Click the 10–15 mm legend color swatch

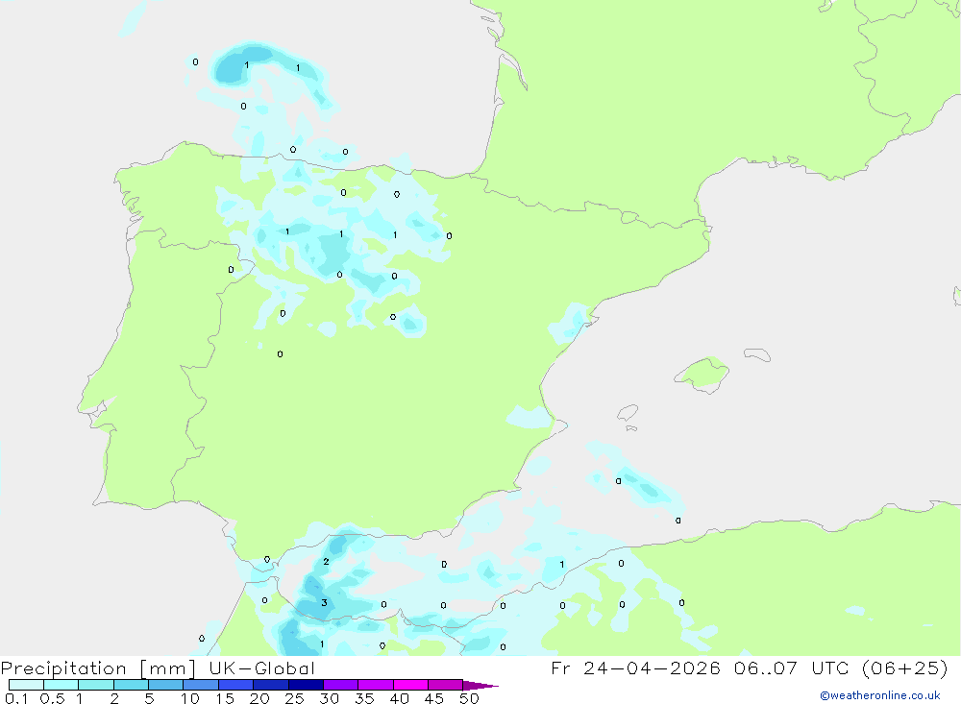pyautogui.click(x=201, y=685)
